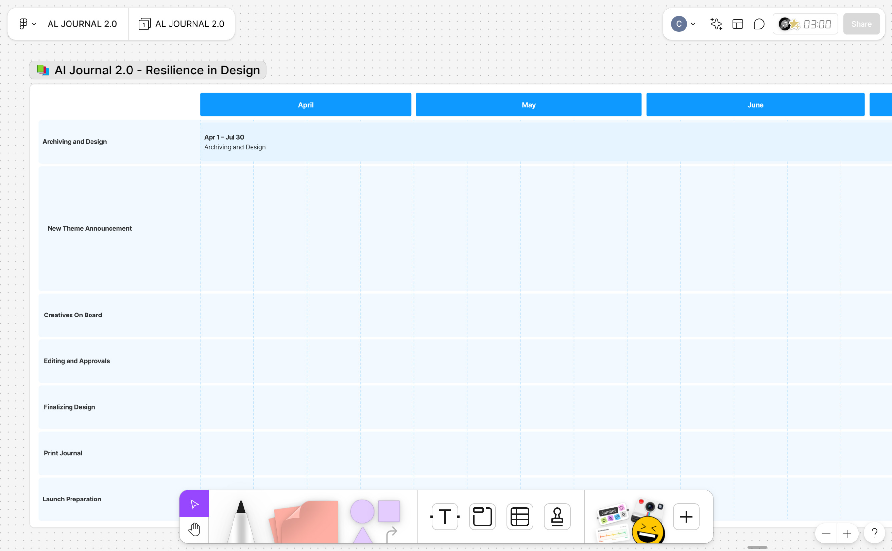
Task: Select the Section tool
Action: click(x=482, y=516)
